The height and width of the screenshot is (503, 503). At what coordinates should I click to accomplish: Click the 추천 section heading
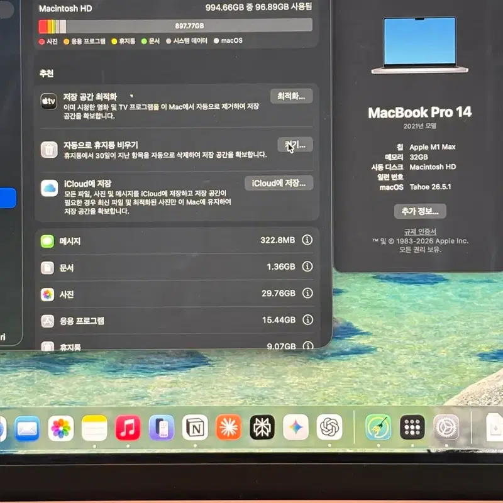(47, 74)
